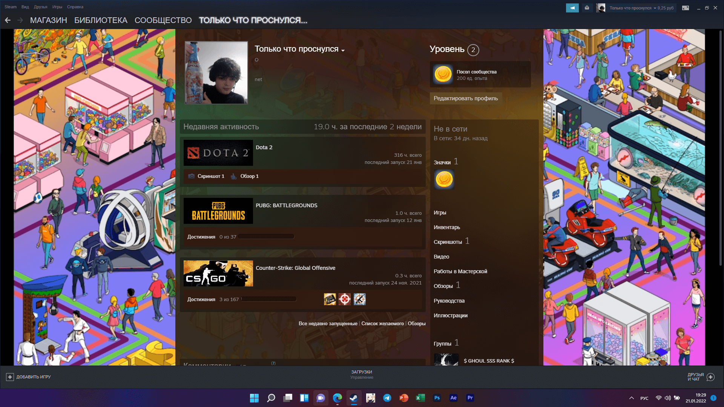
Task: Open Обзоры link below recent games
Action: point(417,324)
